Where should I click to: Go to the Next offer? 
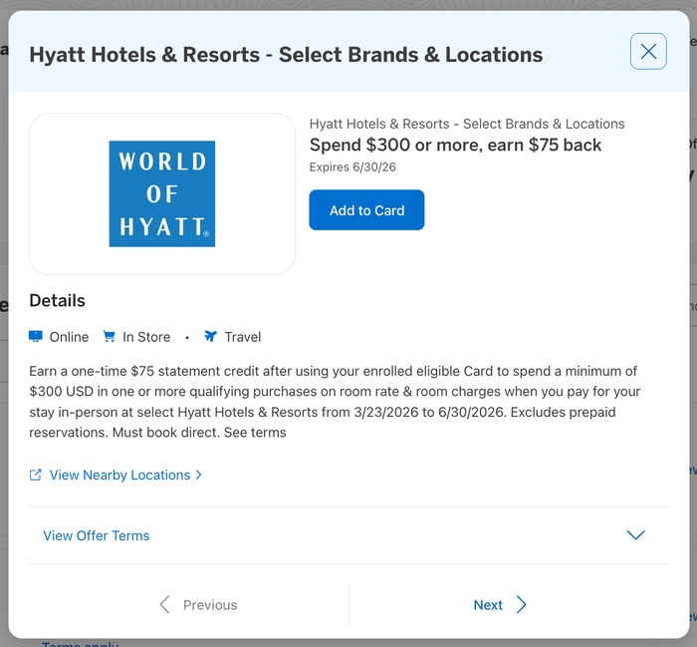500,605
